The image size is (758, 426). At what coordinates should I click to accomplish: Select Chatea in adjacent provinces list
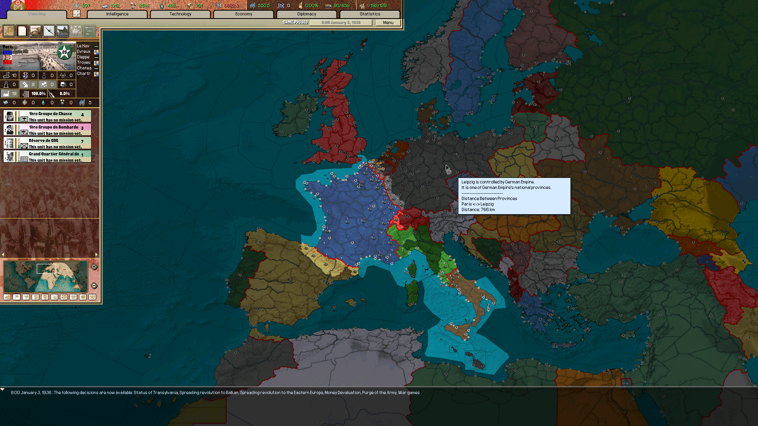[84, 68]
